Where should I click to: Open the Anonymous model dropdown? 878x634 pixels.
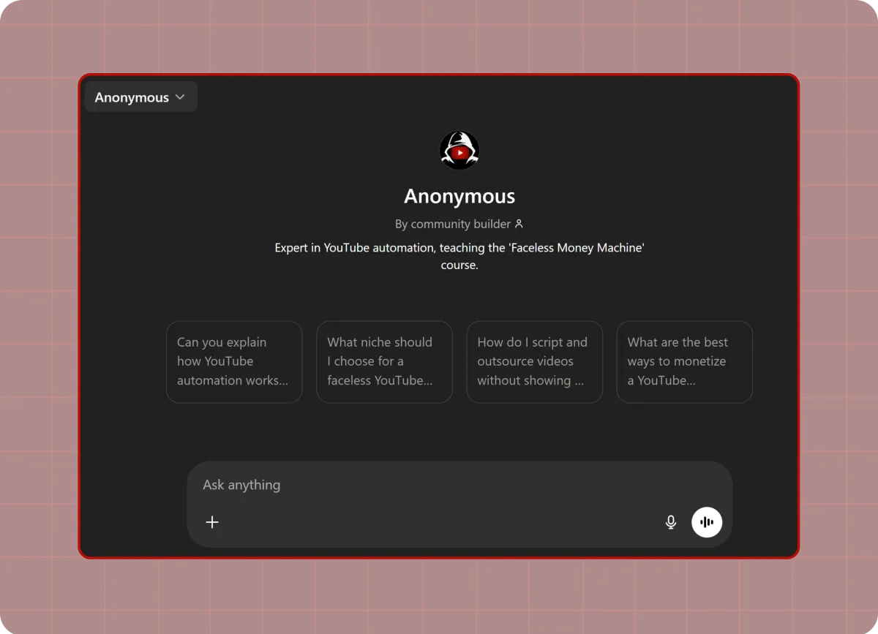pos(140,97)
